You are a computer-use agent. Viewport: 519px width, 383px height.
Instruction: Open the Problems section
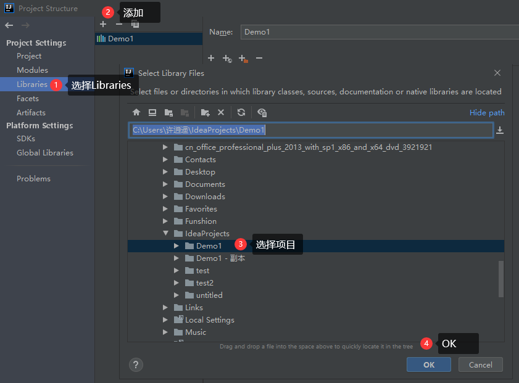pyautogui.click(x=33, y=179)
